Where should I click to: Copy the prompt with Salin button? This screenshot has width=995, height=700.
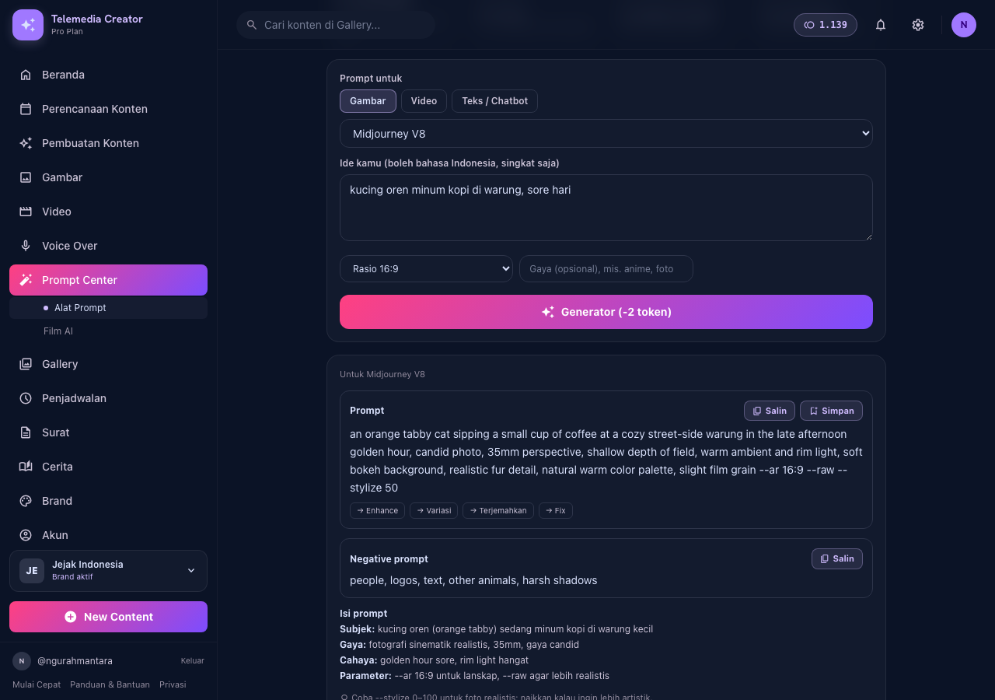[770, 411]
